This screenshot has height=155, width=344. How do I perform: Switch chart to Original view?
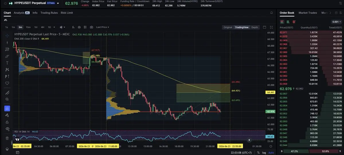point(228,27)
